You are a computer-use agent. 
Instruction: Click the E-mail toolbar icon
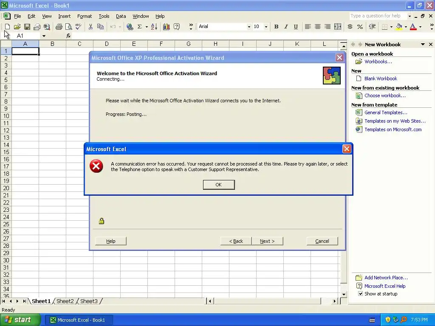pyautogui.click(x=37, y=27)
